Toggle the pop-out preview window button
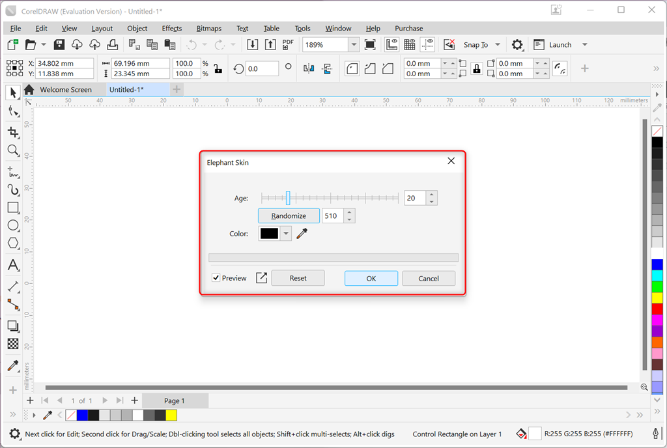This screenshot has height=448, width=667. pos(262,278)
